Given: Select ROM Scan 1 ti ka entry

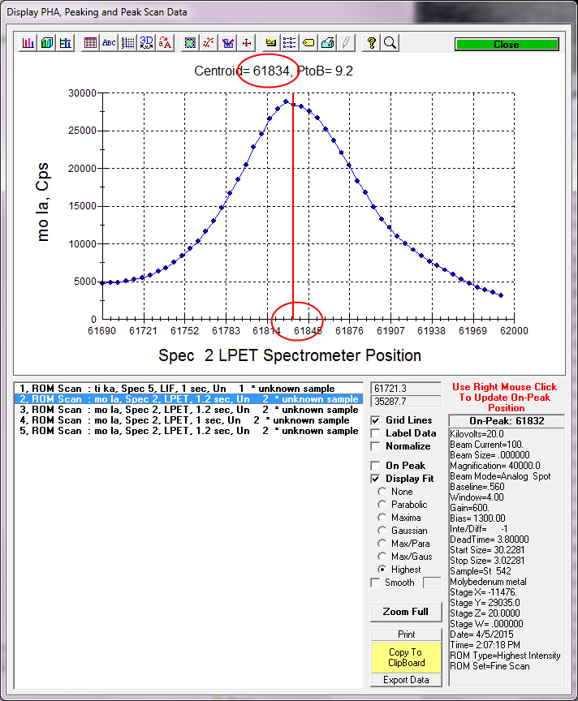Looking at the screenshot, I should 185,389.
